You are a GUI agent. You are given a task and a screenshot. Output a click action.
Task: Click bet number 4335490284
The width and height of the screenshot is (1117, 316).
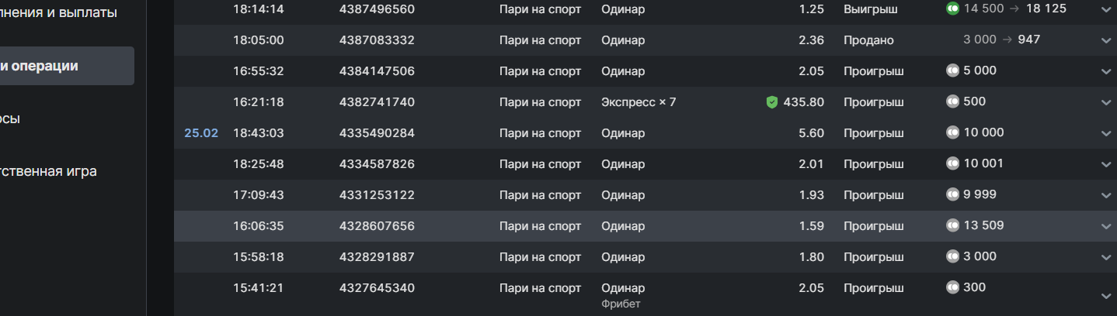click(377, 133)
